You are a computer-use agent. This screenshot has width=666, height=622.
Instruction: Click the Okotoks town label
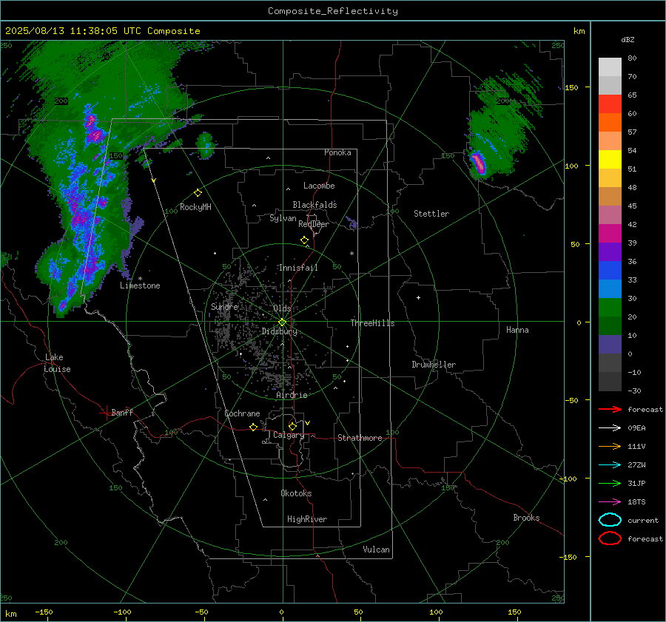coord(296,493)
